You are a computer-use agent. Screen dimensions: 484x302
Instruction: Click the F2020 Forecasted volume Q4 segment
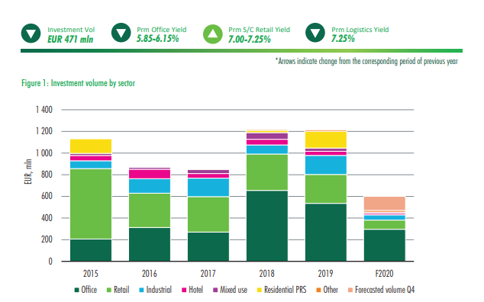[385, 204]
